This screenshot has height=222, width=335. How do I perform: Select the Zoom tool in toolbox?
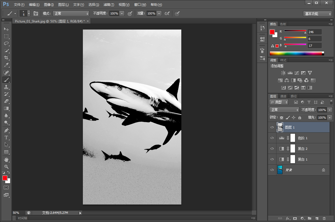tap(6, 166)
